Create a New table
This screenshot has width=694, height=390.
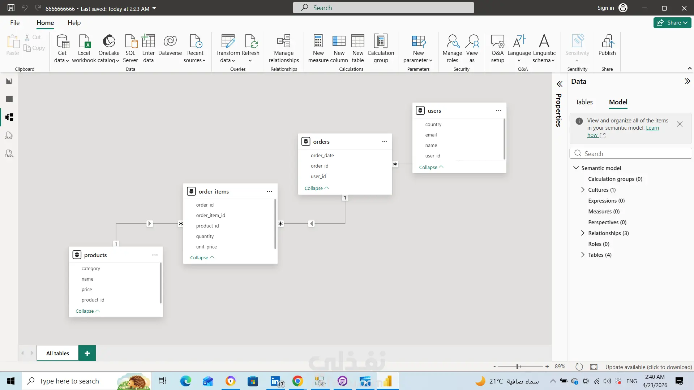click(358, 49)
